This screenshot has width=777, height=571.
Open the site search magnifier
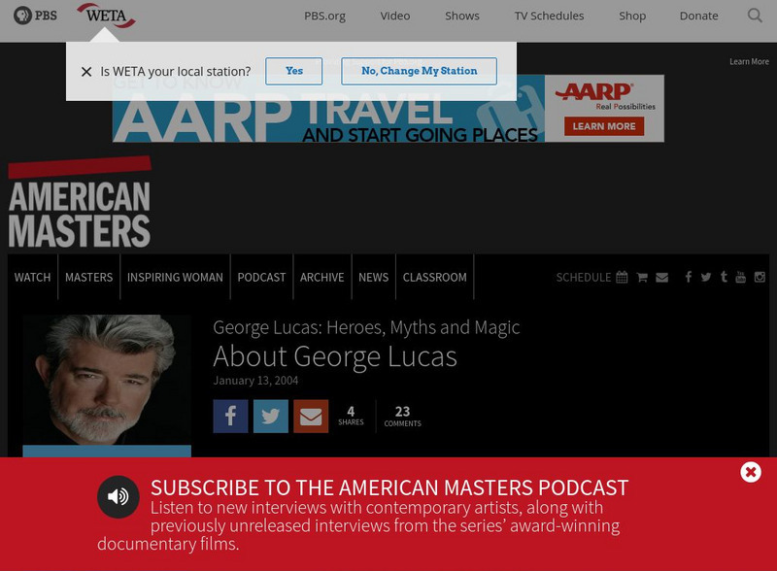click(755, 16)
